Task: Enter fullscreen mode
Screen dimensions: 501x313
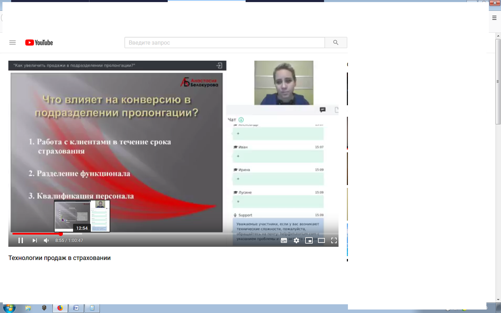Action: pyautogui.click(x=334, y=241)
